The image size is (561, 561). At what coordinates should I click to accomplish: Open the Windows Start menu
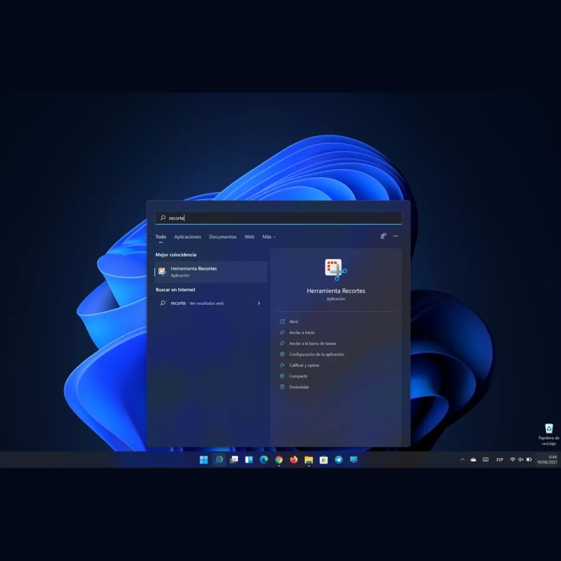point(204,460)
